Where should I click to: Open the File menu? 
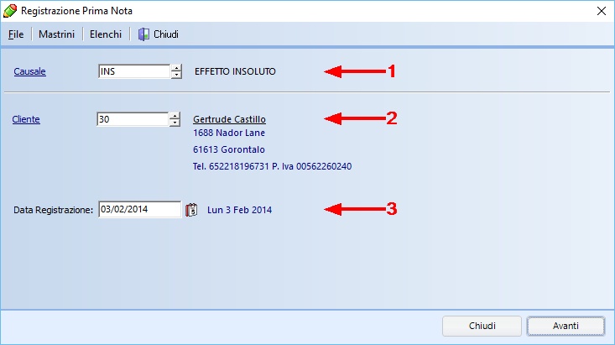[16, 34]
